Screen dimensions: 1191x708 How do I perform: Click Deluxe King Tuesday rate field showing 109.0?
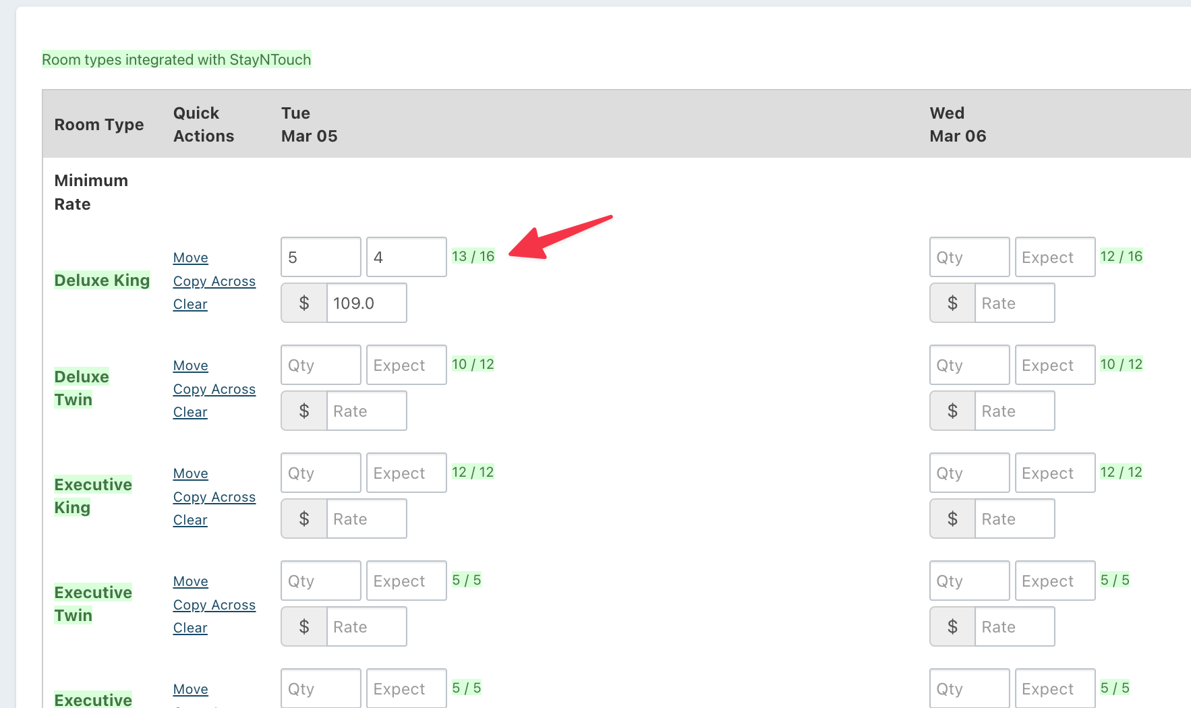[x=366, y=303]
